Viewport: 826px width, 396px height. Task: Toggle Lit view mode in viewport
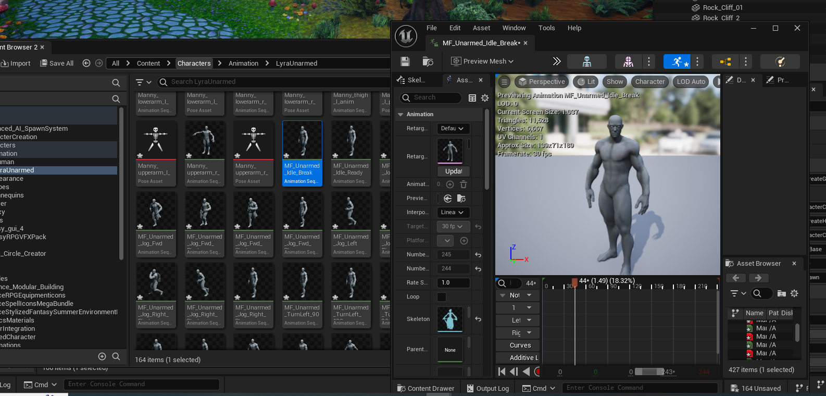pyautogui.click(x=586, y=82)
